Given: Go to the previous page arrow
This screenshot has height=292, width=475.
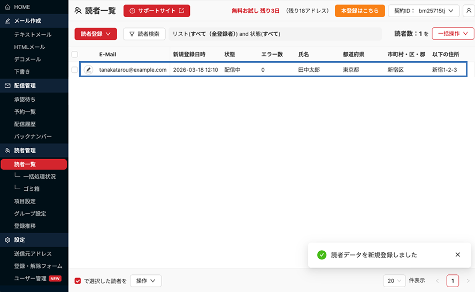Looking at the screenshot, I should coord(438,281).
